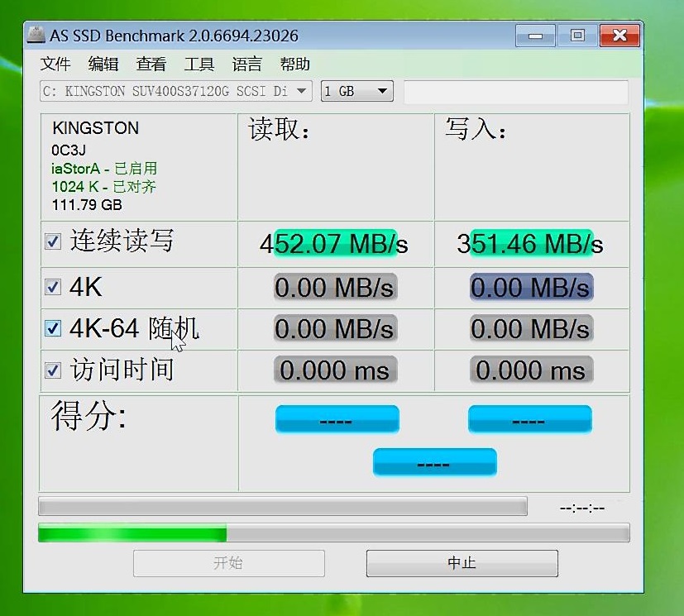The image size is (684, 616).
Task: Click the green progress bar at the bottom
Action: [132, 533]
